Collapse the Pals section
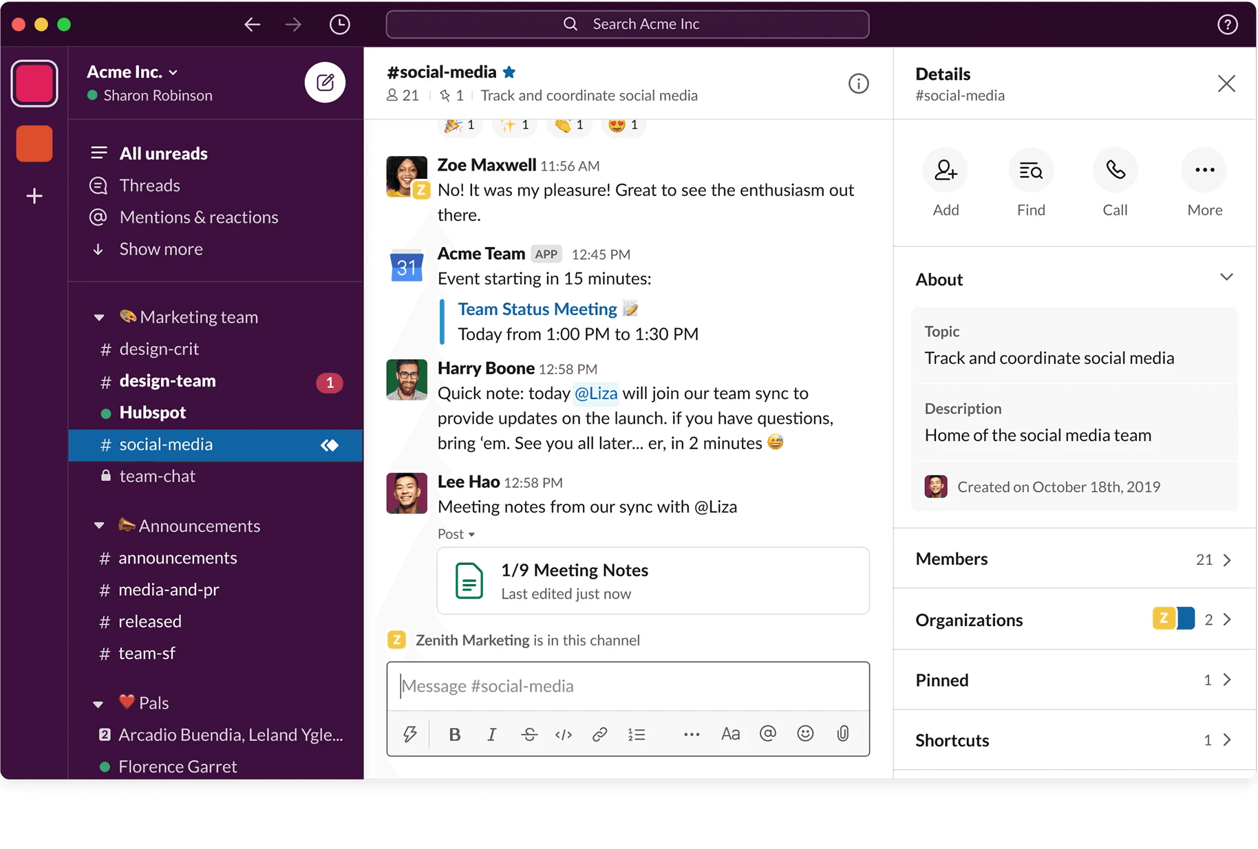 click(98, 703)
